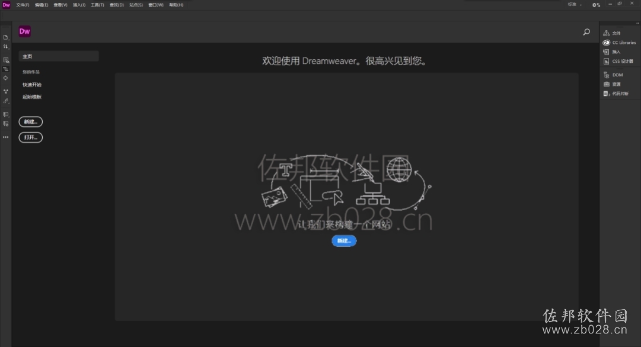Click the CC Libraries cloud icon
The width and height of the screenshot is (641, 347).
coord(606,43)
